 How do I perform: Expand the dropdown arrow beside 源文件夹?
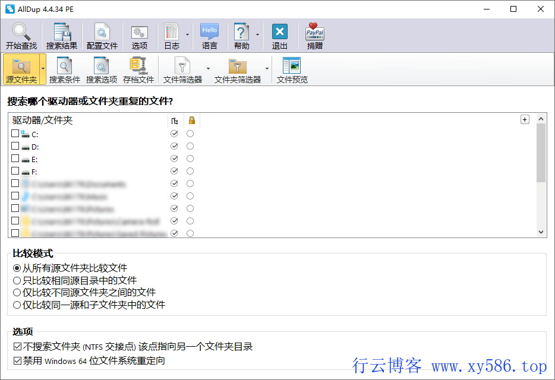coord(43,69)
